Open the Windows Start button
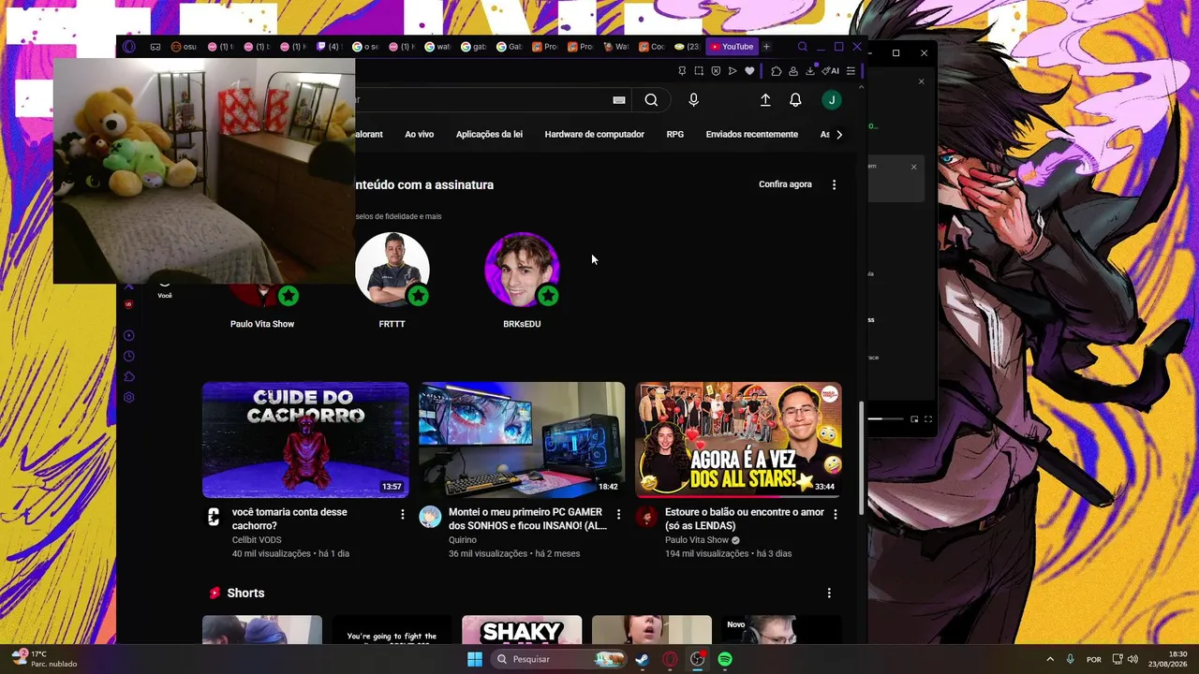 pyautogui.click(x=475, y=659)
